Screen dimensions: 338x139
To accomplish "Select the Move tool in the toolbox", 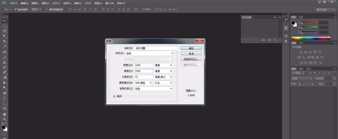I will [x=5, y=21].
